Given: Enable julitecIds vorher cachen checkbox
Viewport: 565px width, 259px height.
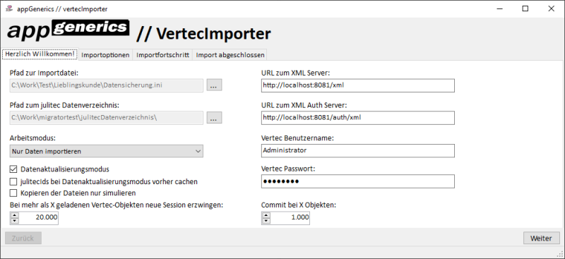Looking at the screenshot, I should [13, 181].
